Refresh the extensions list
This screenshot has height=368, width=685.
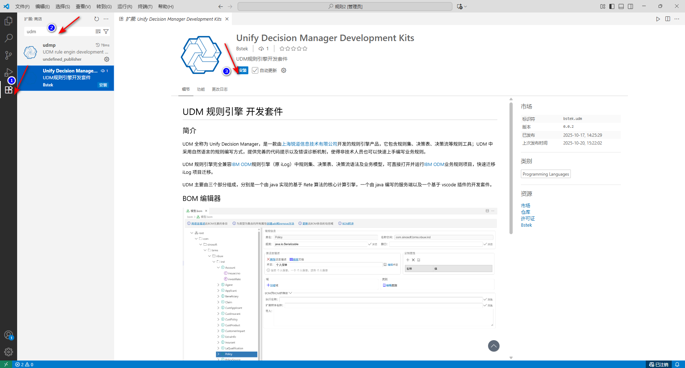tap(97, 19)
